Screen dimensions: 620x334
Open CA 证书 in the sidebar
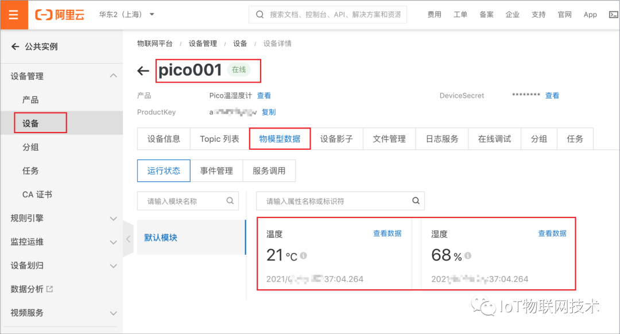point(37,195)
